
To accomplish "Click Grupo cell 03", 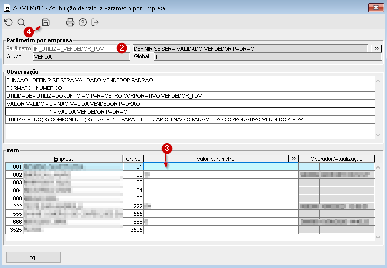I will point(133,182).
